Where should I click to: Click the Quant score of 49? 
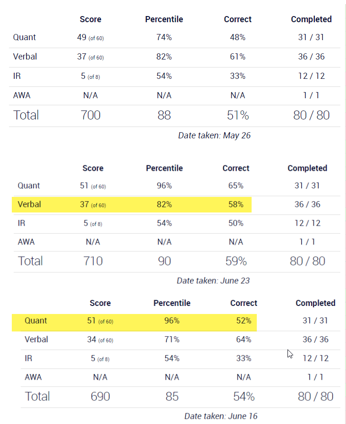coord(82,38)
